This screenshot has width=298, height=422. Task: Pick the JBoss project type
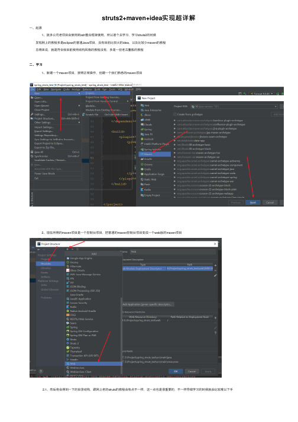146,115
